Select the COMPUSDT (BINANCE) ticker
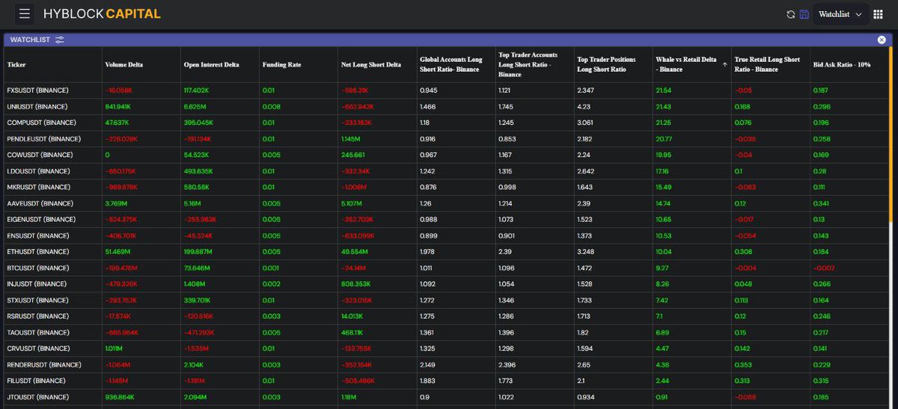This screenshot has height=409, width=898. (40, 123)
